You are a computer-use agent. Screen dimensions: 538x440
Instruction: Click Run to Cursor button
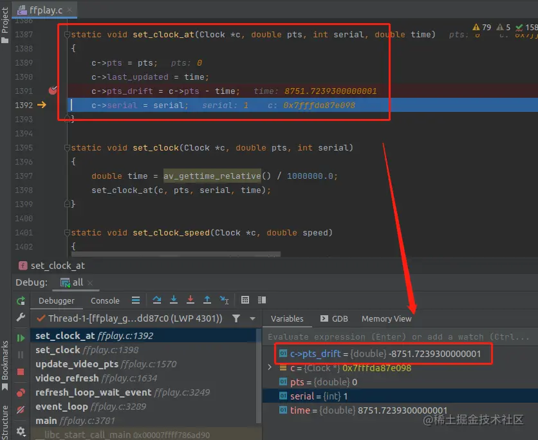point(224,300)
